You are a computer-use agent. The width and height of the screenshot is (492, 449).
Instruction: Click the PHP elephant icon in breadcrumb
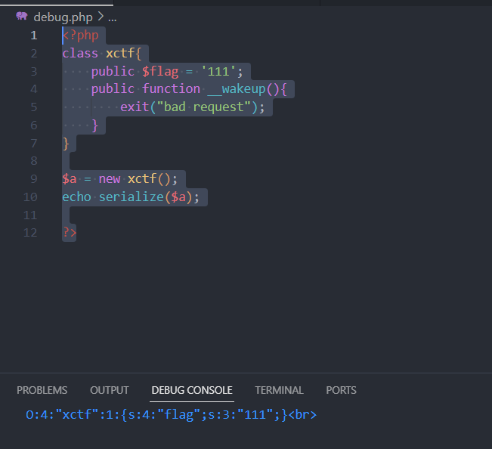pos(22,17)
